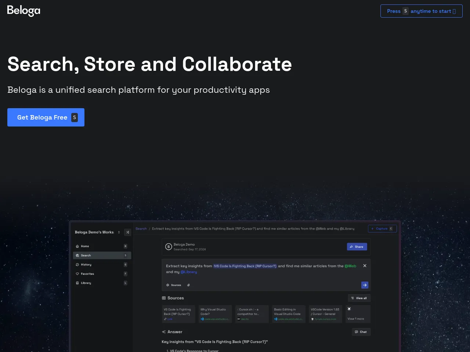The image size is (470, 352).
Task: Click the attachment paperclip icon in the query box
Action: pyautogui.click(x=188, y=285)
